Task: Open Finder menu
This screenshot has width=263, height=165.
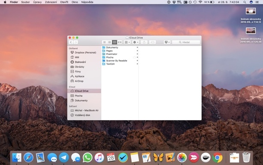Action: [x=14, y=2]
